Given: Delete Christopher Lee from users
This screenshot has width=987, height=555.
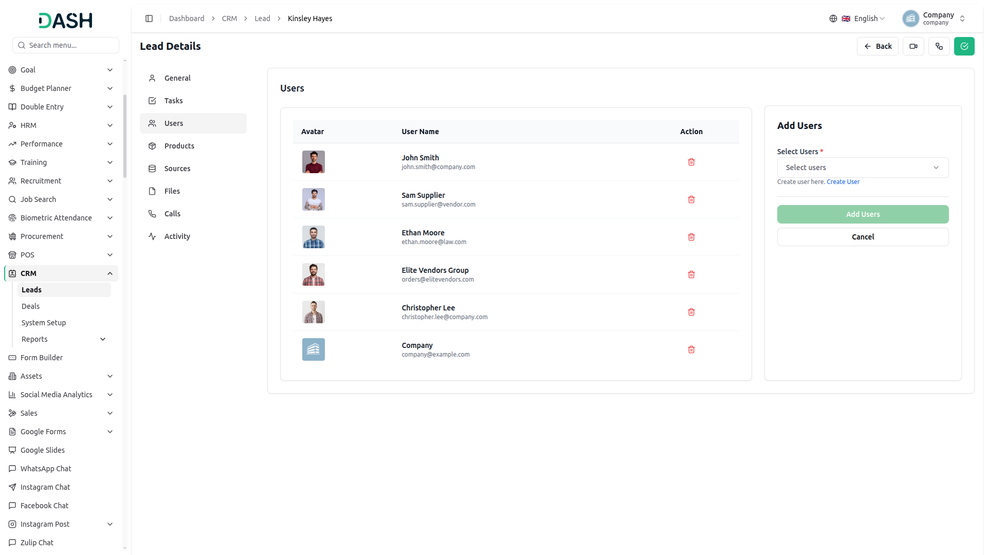Looking at the screenshot, I should tap(691, 312).
